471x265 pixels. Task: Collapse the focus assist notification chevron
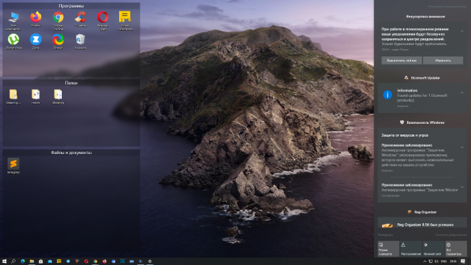point(462,31)
